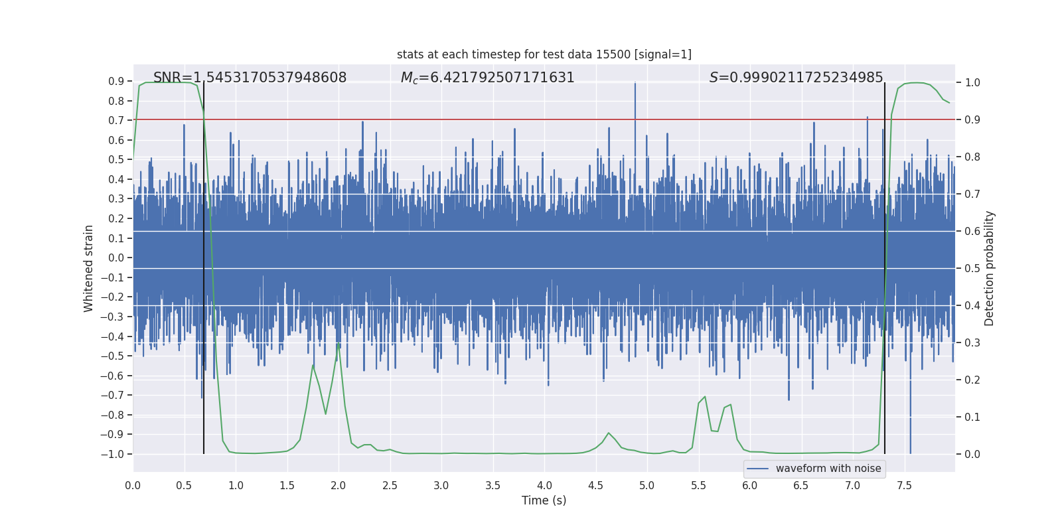Click Whitened strain tick label −0.2
The height and width of the screenshot is (531, 1062).
[112, 297]
